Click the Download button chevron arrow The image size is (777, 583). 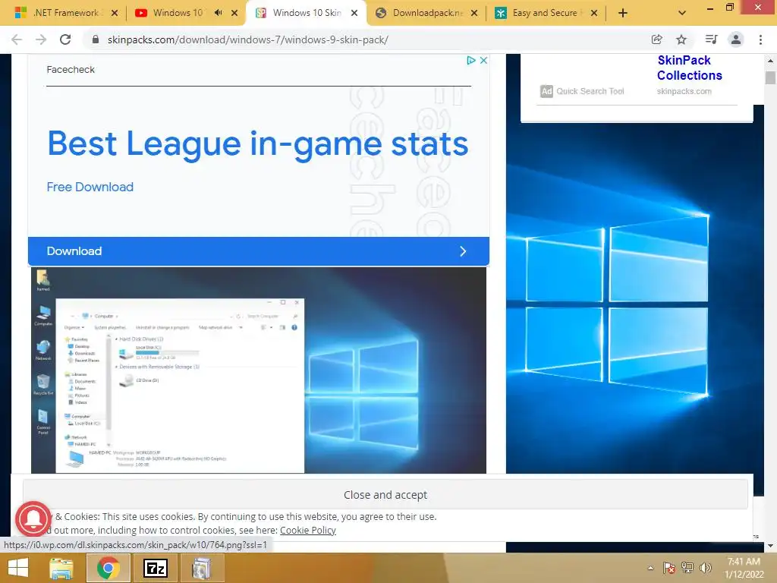point(463,251)
